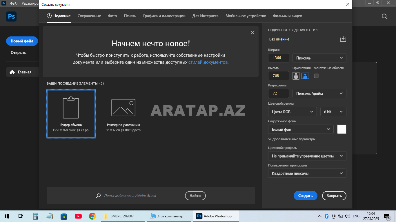Image resolution: width=396 pixels, height=222 pixels.
Task: Open color profile dropdown
Action: point(307,156)
